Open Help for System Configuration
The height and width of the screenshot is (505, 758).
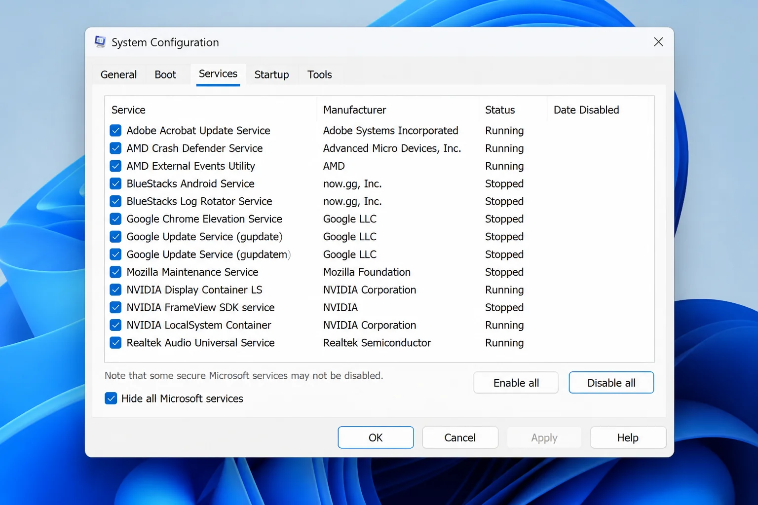628,437
